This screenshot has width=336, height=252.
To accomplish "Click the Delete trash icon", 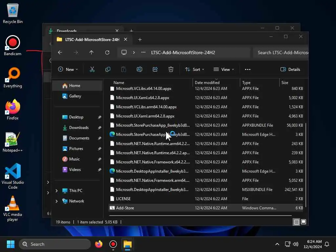I will [171, 69].
